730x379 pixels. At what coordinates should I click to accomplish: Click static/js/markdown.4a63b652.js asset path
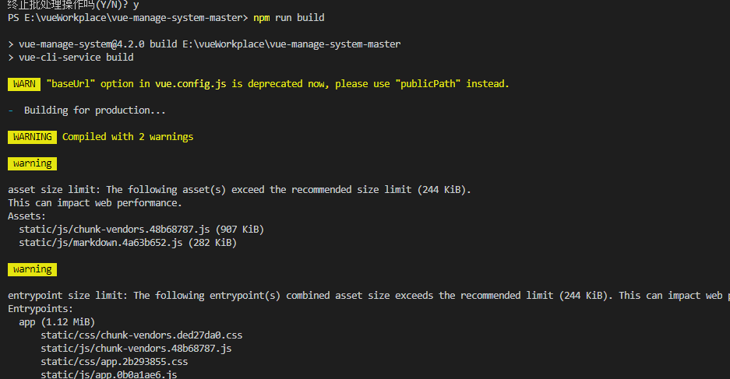pyautogui.click(x=101, y=243)
